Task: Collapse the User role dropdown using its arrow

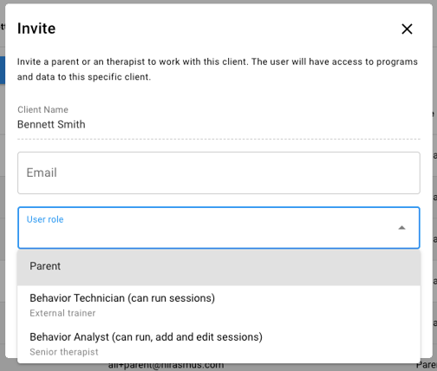Action: point(401,228)
